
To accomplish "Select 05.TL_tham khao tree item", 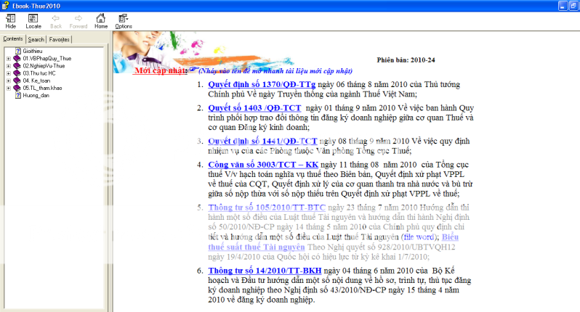I will pos(43,88).
